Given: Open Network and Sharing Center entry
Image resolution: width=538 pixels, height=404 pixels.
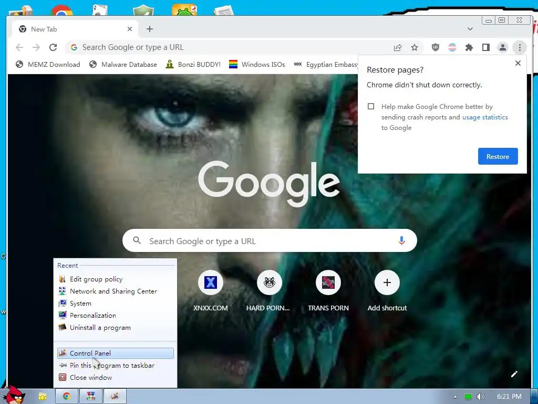Looking at the screenshot, I should (115, 291).
